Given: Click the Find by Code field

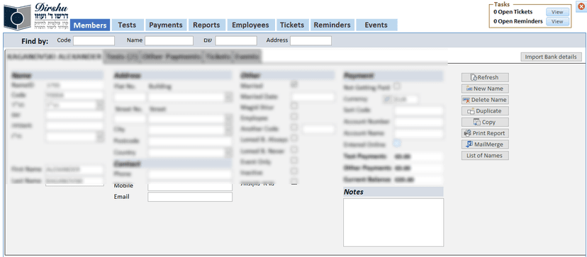Looking at the screenshot, I should tap(94, 40).
